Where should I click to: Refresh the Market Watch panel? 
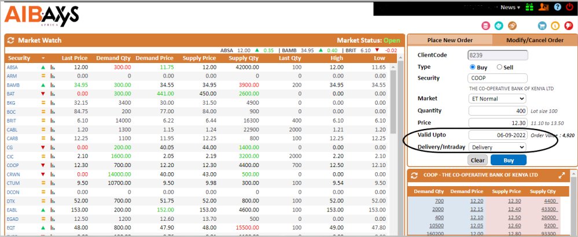point(10,40)
